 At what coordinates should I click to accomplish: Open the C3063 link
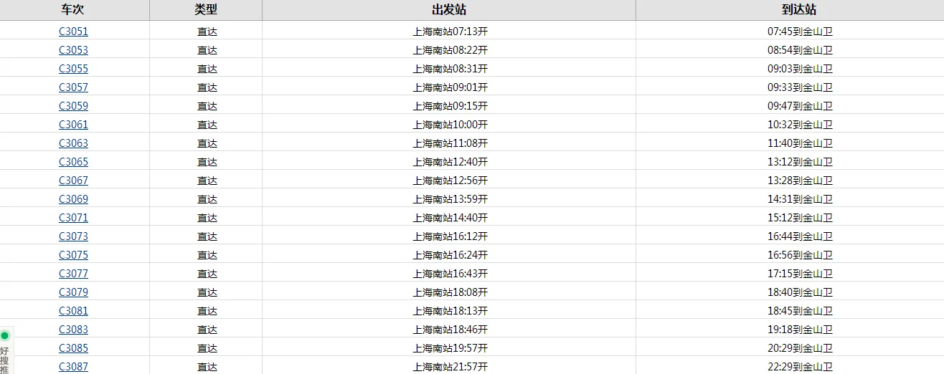tap(73, 143)
